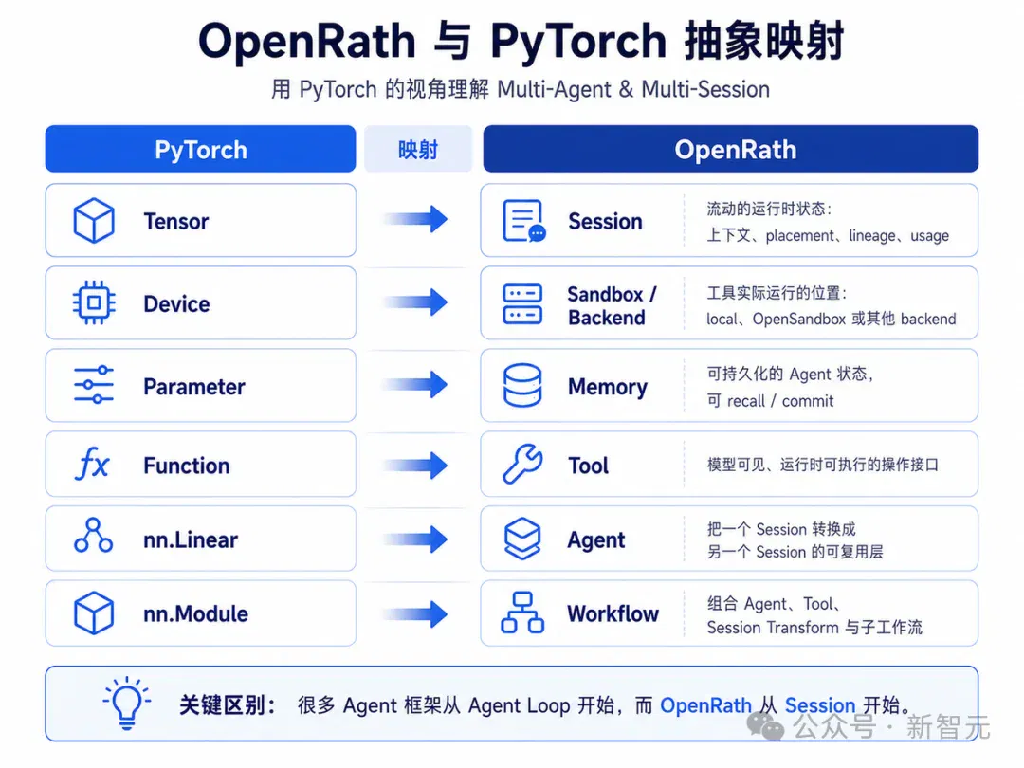Click the text 另一个 Session 的可复用层

[x=795, y=552]
